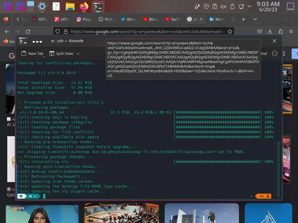This screenshot has width=298, height=223.
Task: Open the Firefox hamburger application menu
Action: point(291,31)
